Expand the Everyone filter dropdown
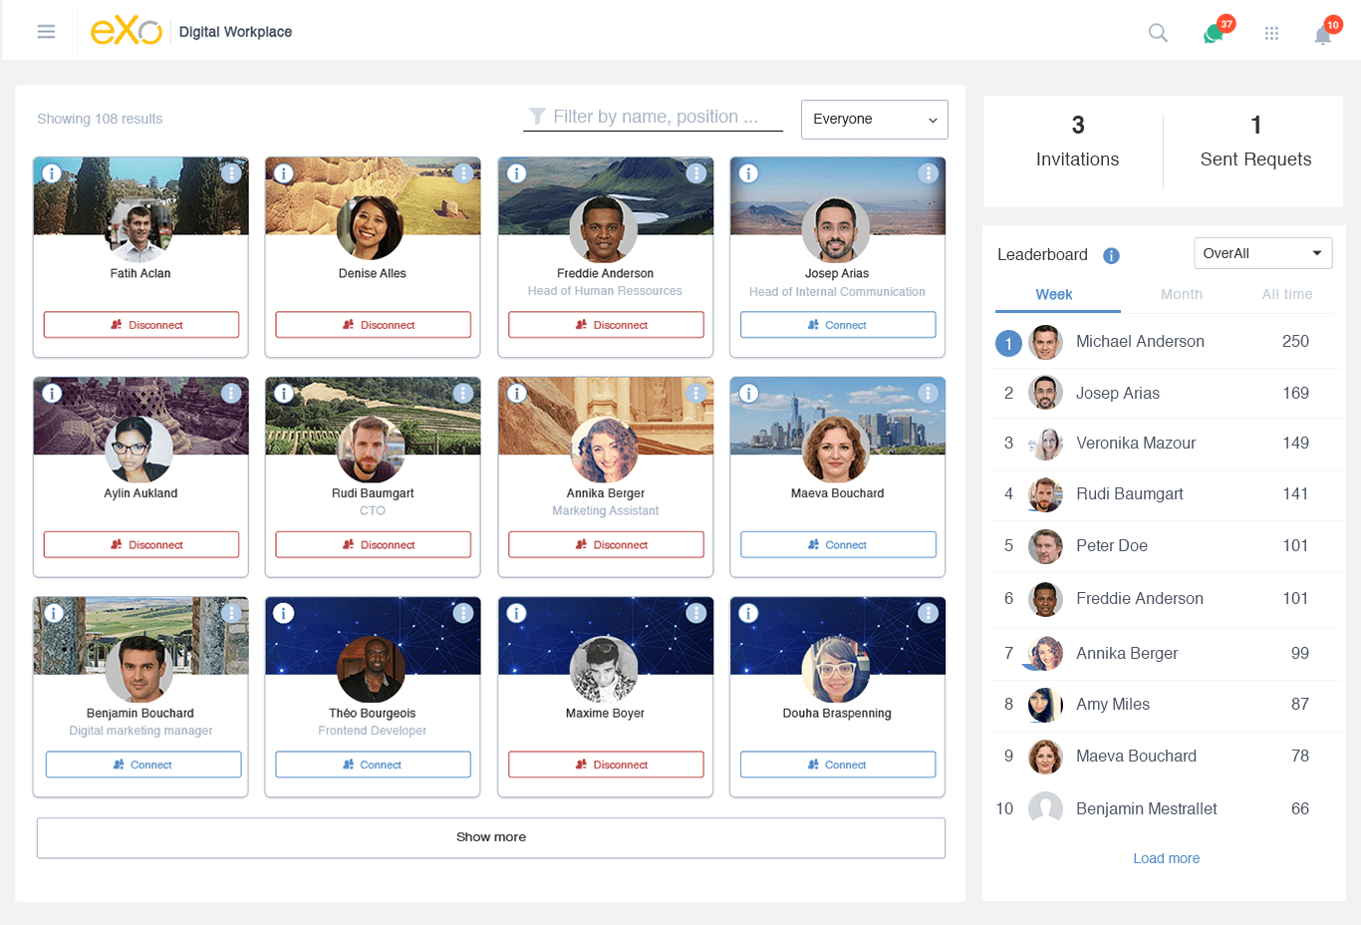The height and width of the screenshot is (925, 1361). pyautogui.click(x=874, y=120)
